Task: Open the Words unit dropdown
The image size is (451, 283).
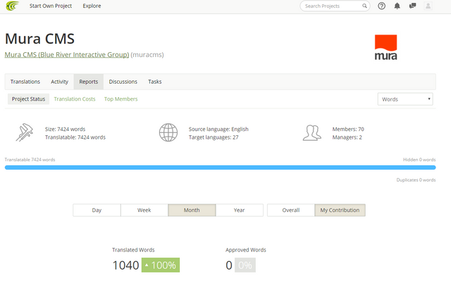Action: point(405,99)
